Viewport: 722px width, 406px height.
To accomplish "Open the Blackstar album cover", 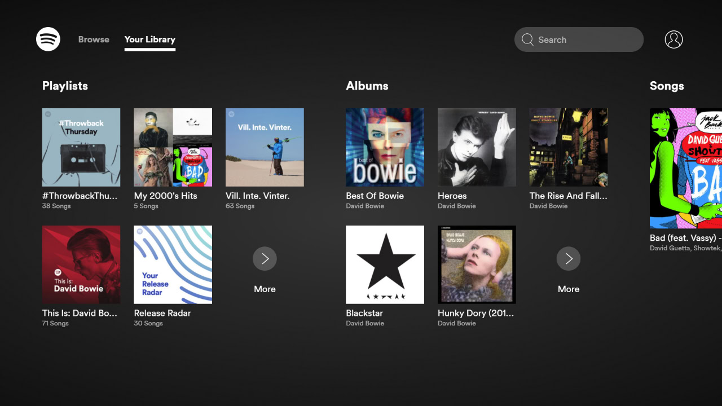I will click(385, 264).
